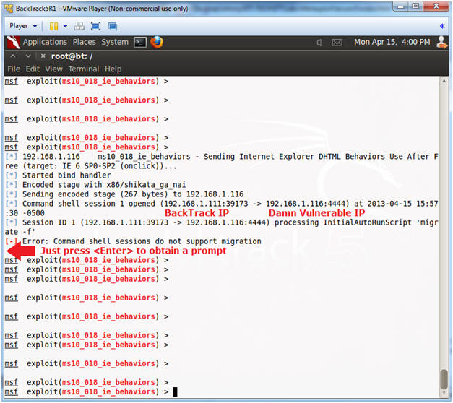
Task: Switch to Unity mode icon
Action: [112, 26]
